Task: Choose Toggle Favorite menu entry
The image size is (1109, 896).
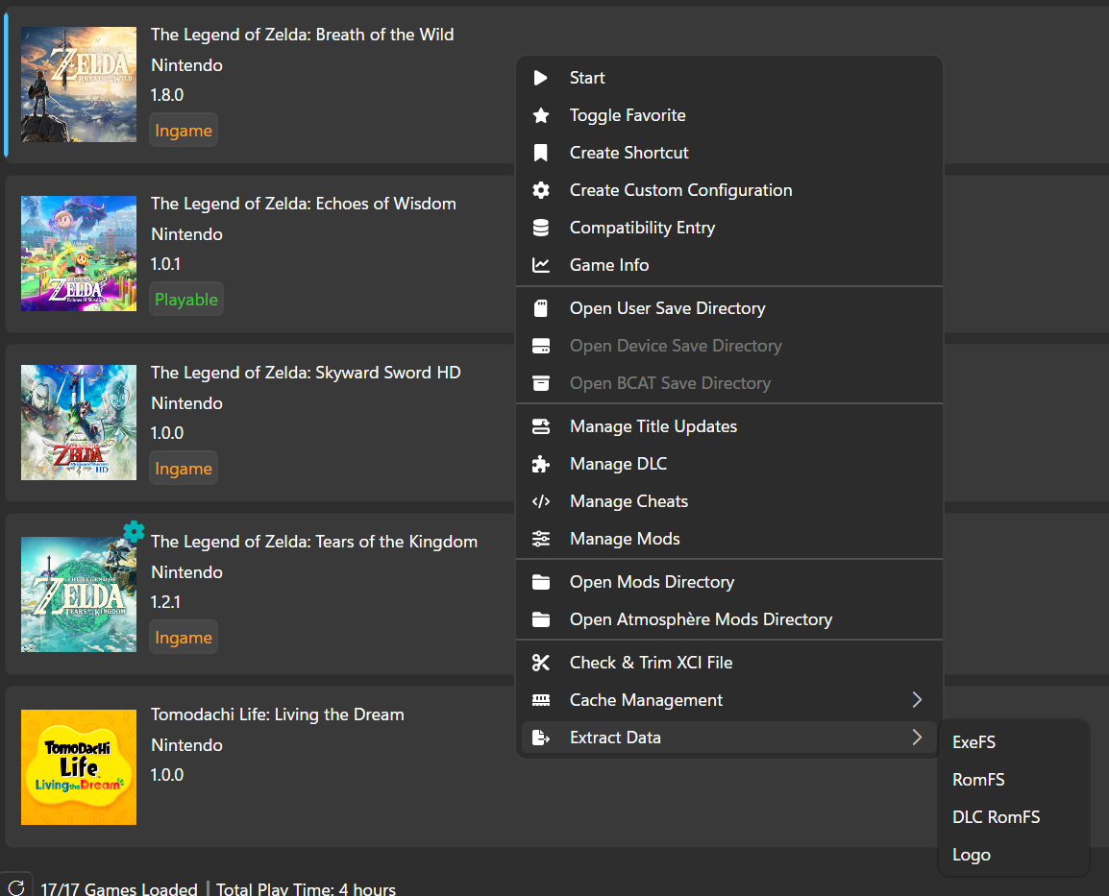Action: coord(729,115)
